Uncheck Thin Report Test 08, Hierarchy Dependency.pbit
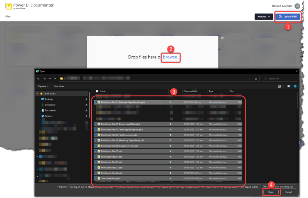The height and width of the screenshot is (198, 308). 96,140
